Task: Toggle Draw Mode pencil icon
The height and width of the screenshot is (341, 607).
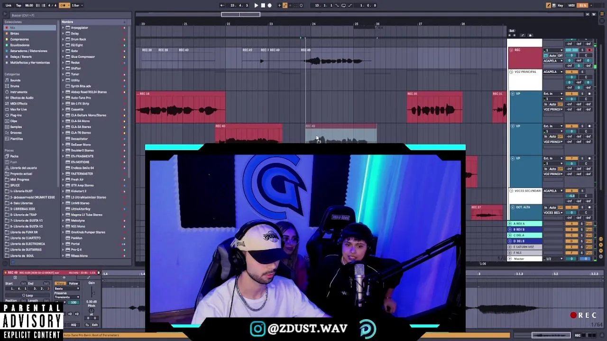Action: tap(549, 5)
